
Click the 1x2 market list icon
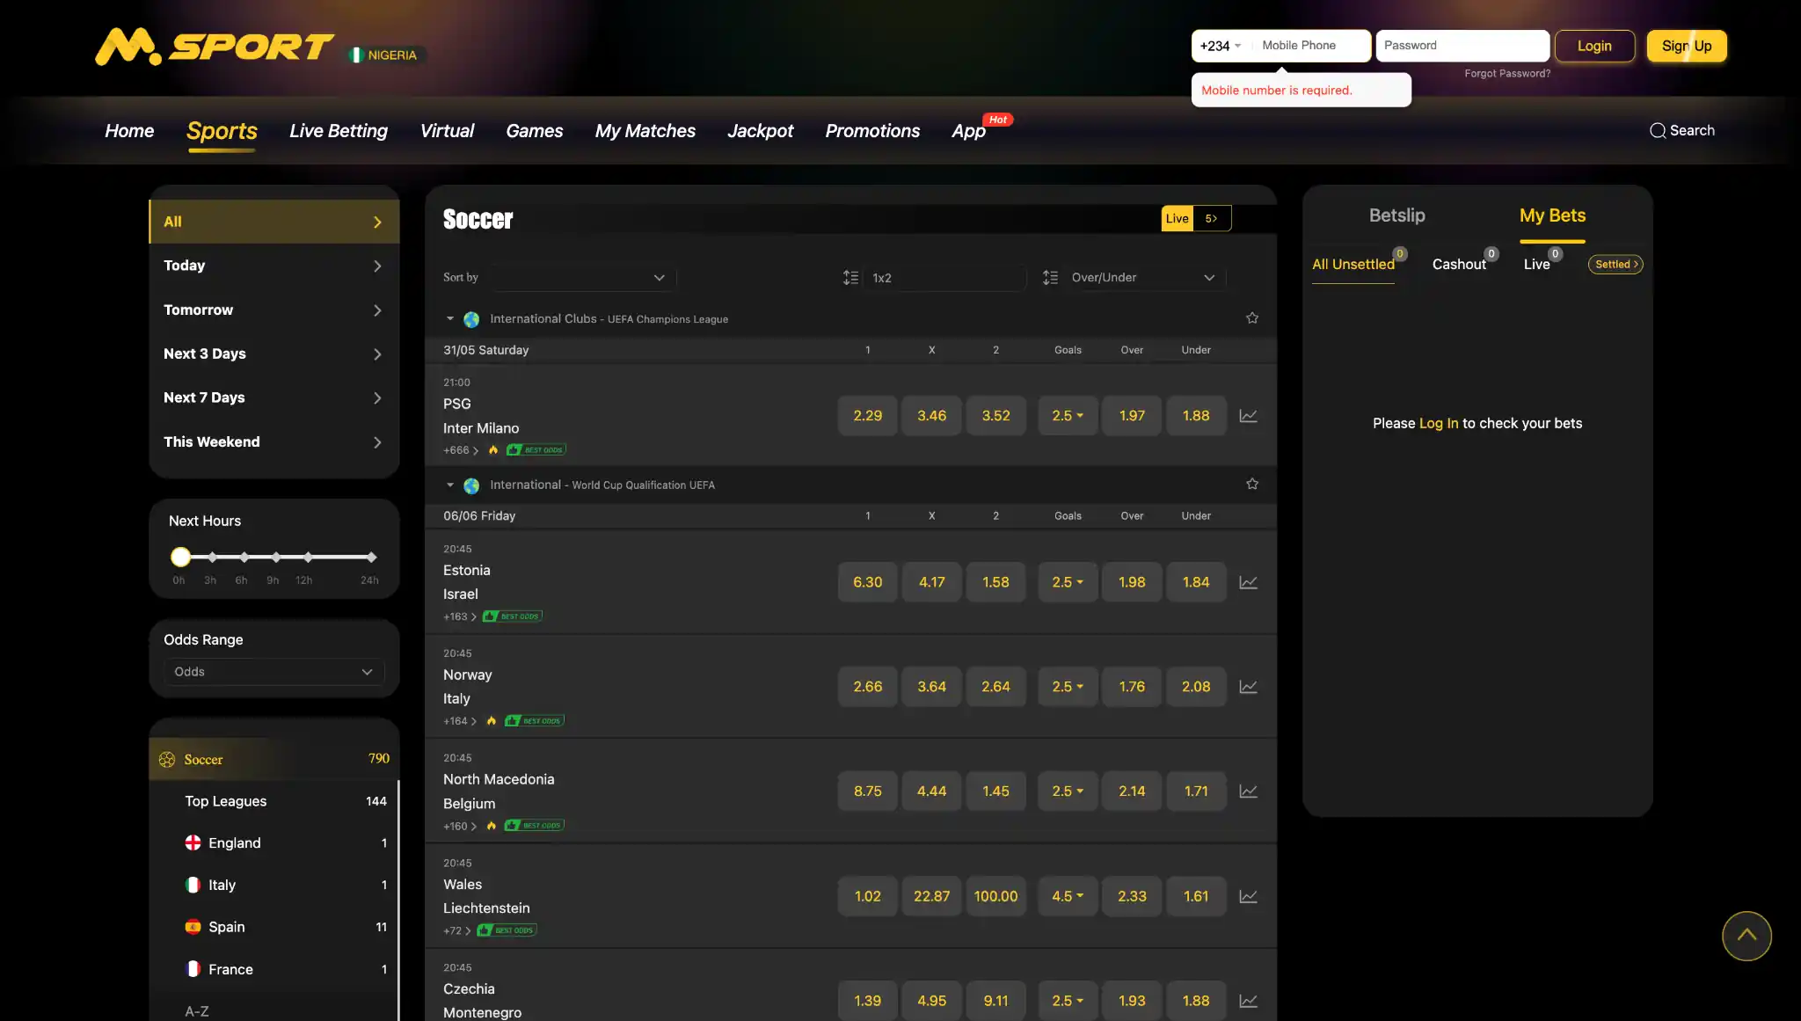(x=850, y=278)
